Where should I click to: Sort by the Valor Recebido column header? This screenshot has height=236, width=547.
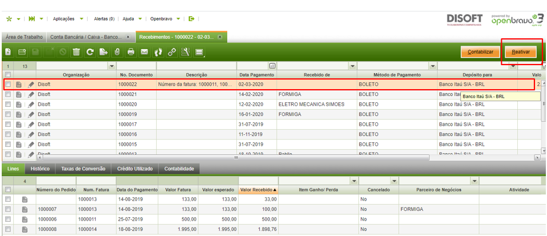pyautogui.click(x=257, y=189)
